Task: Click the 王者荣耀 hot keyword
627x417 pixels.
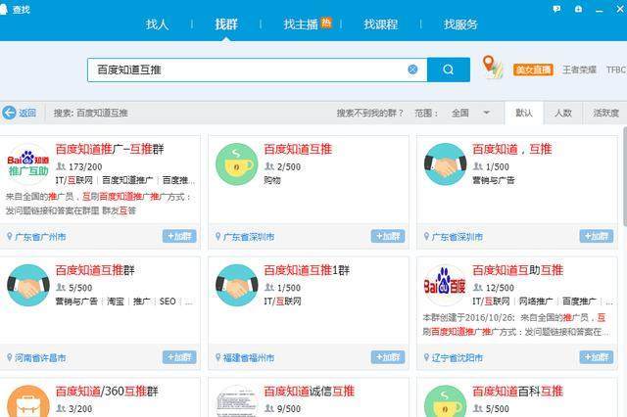Action: click(579, 69)
